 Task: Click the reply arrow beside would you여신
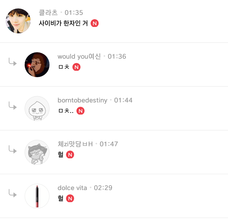click(12, 62)
